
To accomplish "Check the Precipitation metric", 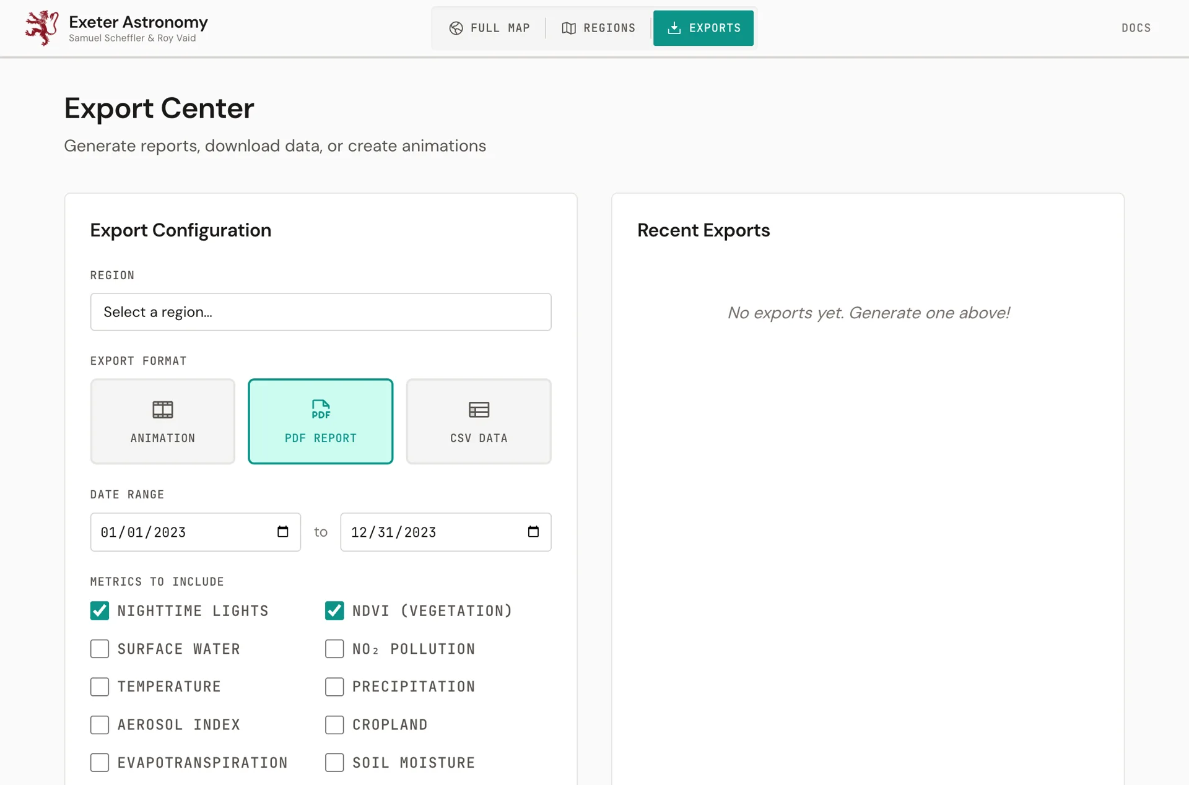I will 334,687.
